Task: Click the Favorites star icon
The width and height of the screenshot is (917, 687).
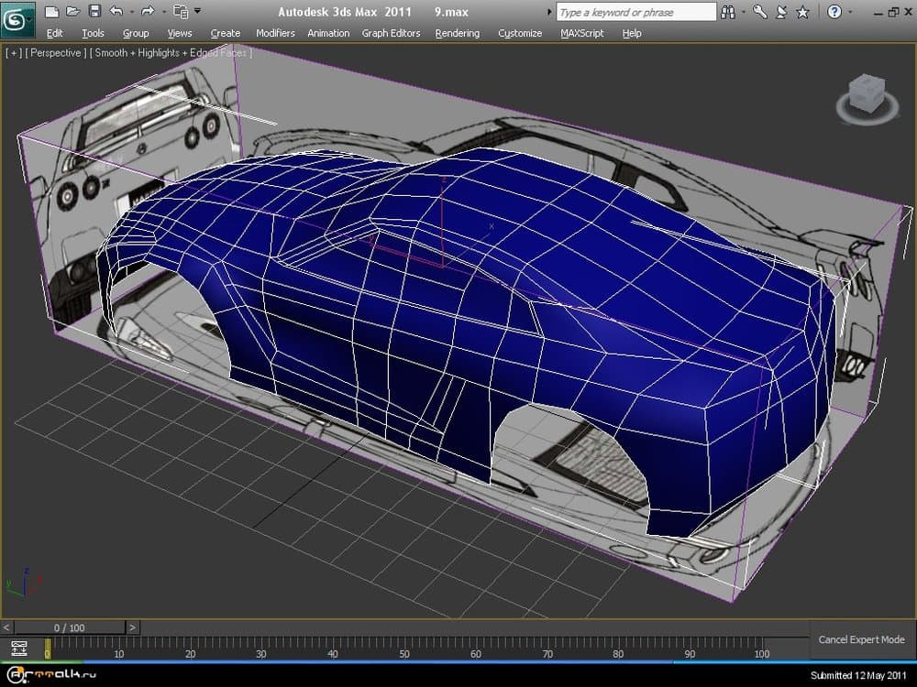Action: coord(802,12)
